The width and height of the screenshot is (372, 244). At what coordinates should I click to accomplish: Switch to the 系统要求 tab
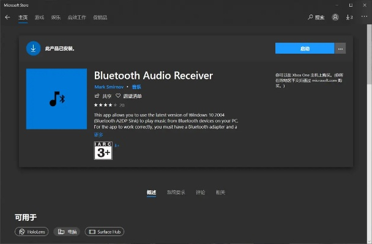coord(176,192)
